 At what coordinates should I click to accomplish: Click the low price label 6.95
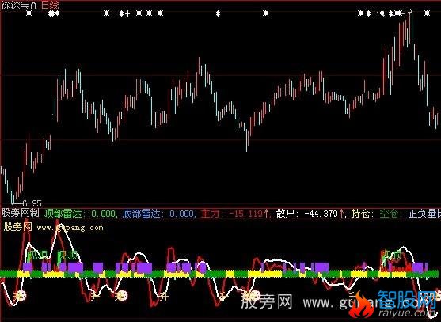point(32,203)
